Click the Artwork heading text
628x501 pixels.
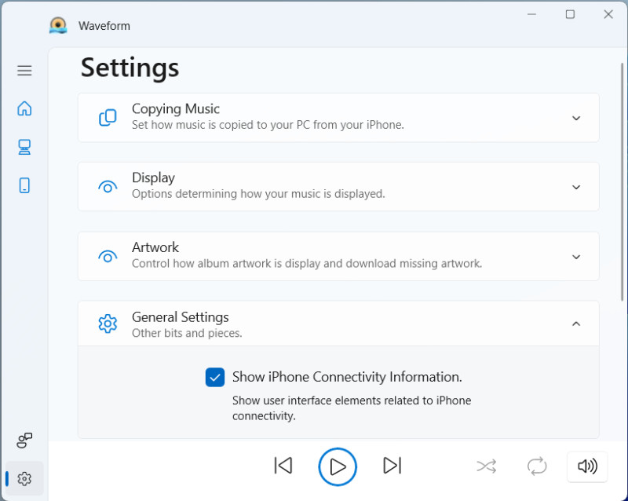point(155,247)
